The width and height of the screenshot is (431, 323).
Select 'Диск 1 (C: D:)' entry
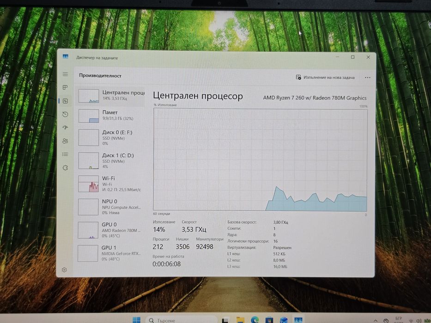click(111, 161)
